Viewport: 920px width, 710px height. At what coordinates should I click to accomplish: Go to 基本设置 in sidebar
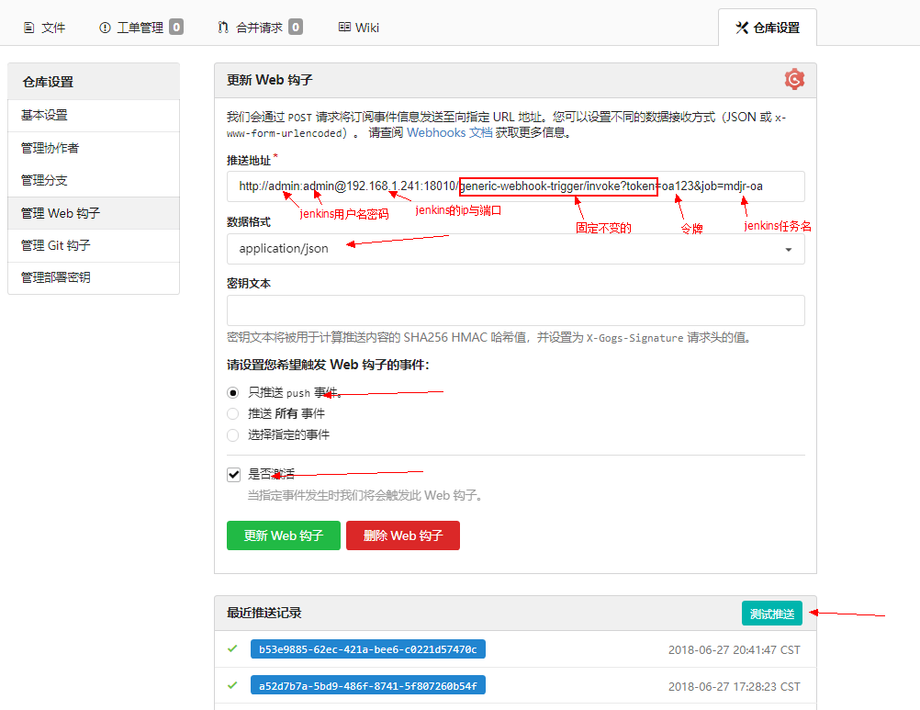pyautogui.click(x=94, y=116)
